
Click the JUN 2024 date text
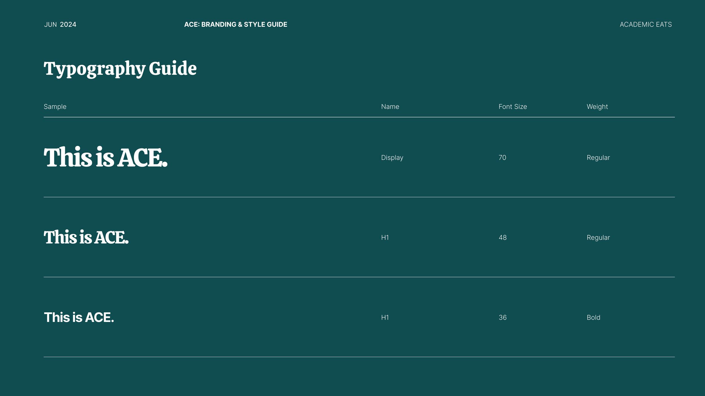(x=60, y=25)
